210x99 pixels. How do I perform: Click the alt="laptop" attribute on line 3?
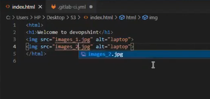113,40
